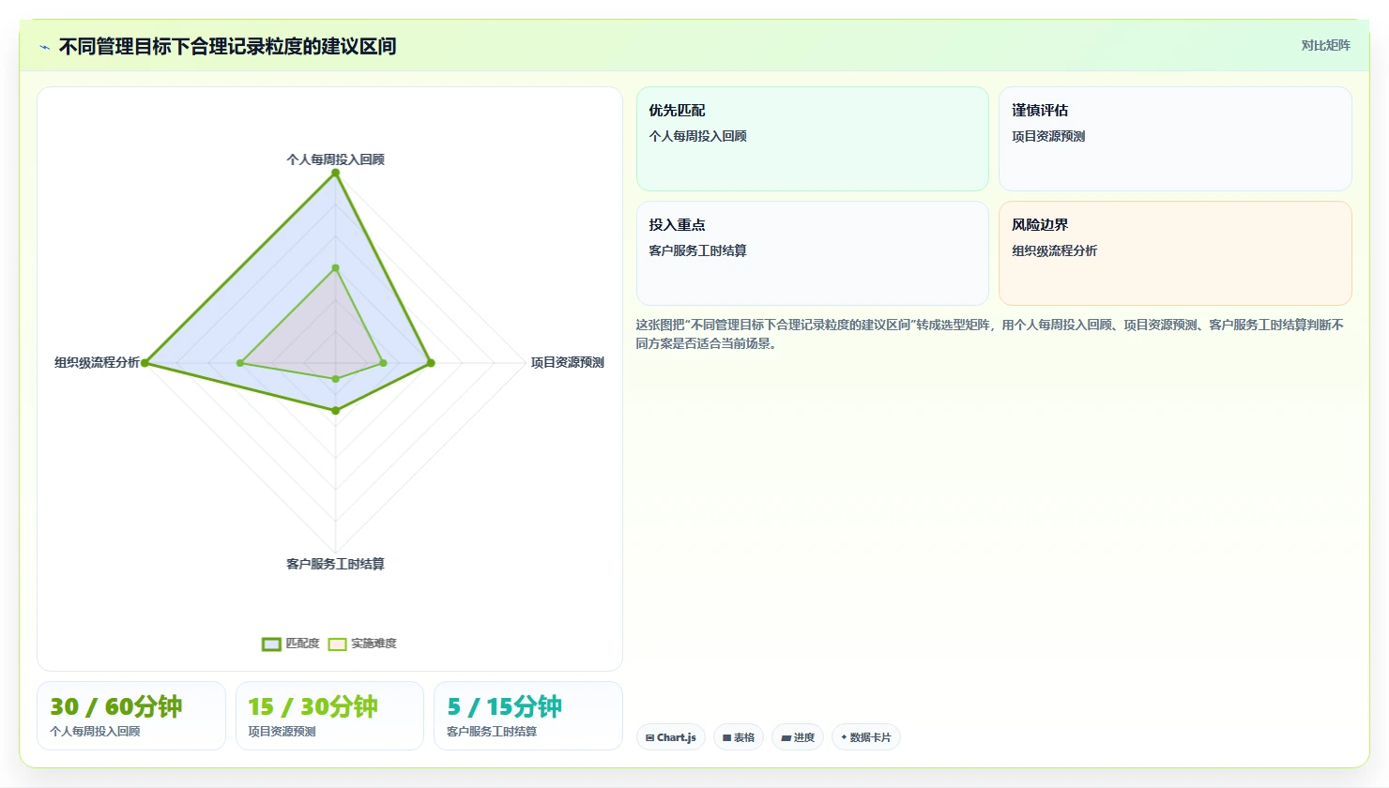Click the Chart.js tag icon
1389x788 pixels.
coord(649,738)
